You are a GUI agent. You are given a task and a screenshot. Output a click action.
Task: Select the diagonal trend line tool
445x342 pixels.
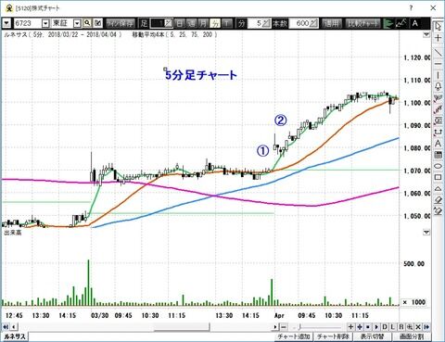438,53
